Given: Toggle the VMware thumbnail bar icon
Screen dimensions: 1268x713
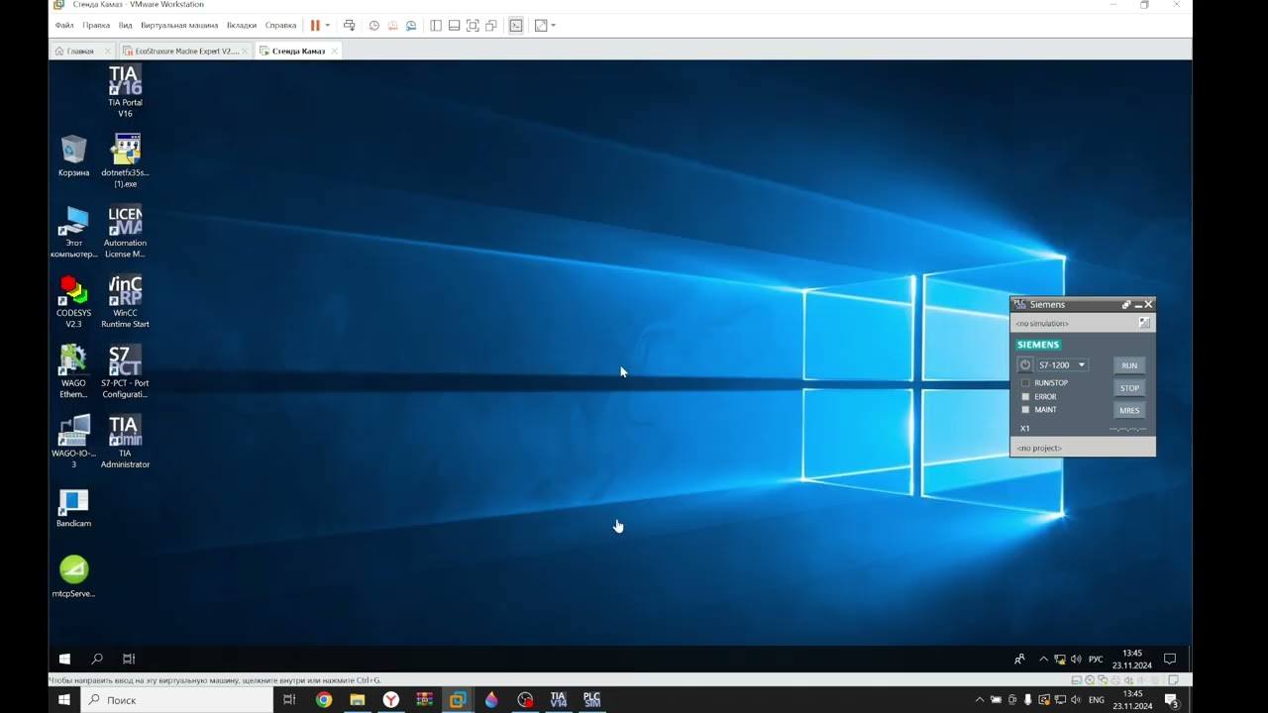Looking at the screenshot, I should click(454, 26).
